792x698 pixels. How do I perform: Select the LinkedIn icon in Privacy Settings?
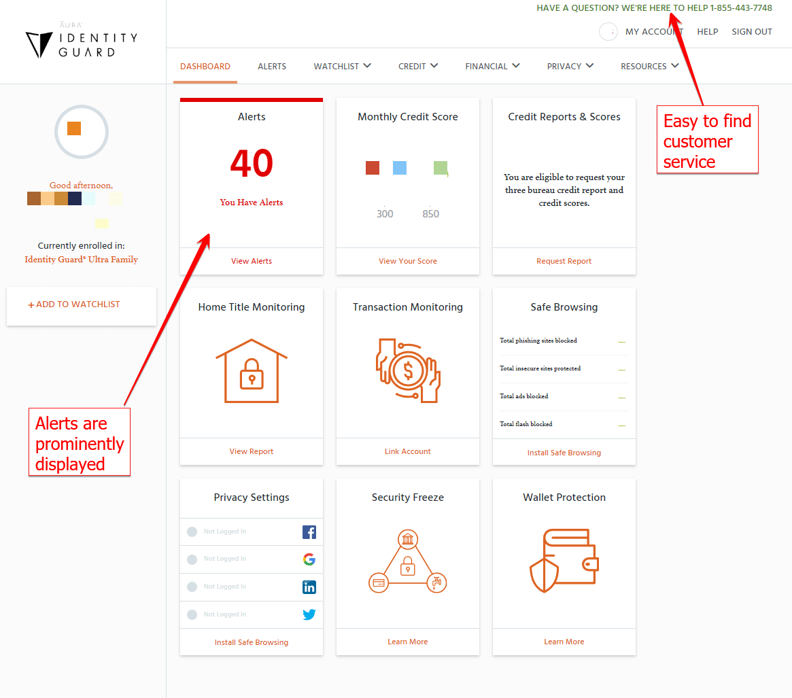309,587
